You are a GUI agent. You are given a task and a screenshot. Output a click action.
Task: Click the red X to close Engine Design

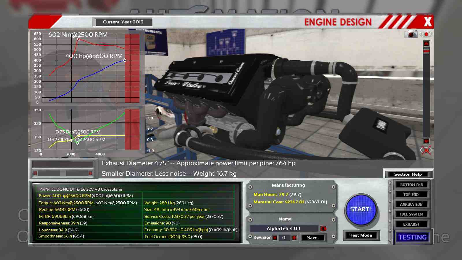pos(428,22)
